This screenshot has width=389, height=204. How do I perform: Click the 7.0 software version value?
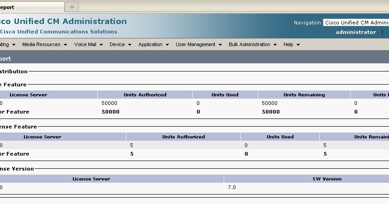(232, 187)
